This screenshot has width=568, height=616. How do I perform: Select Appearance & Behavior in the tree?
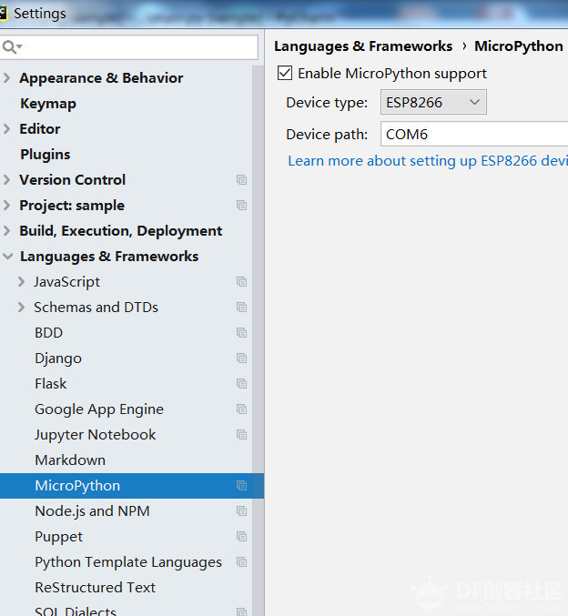pyautogui.click(x=101, y=78)
